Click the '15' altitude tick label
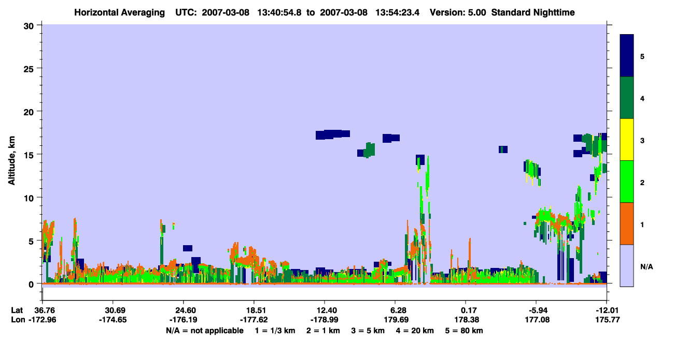 coord(30,155)
